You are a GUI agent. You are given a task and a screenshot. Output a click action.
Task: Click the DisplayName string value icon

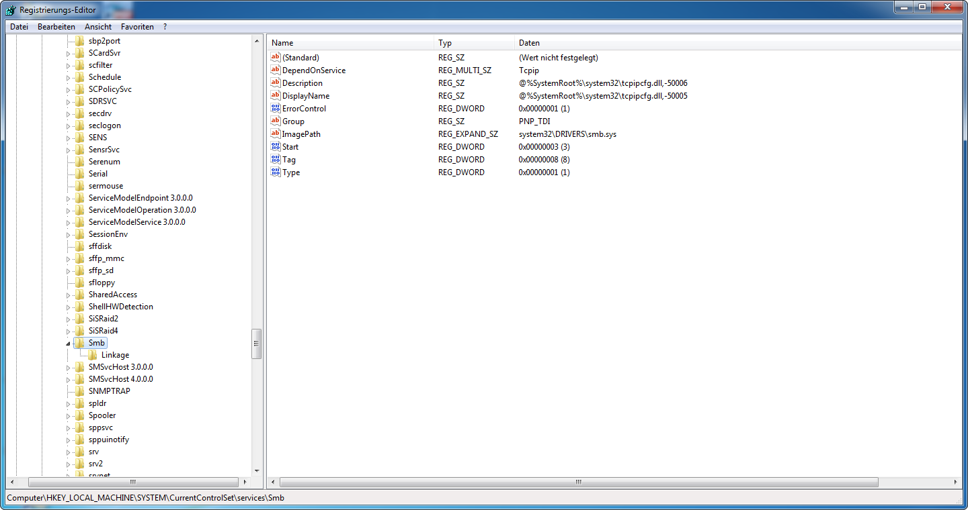[x=275, y=95]
